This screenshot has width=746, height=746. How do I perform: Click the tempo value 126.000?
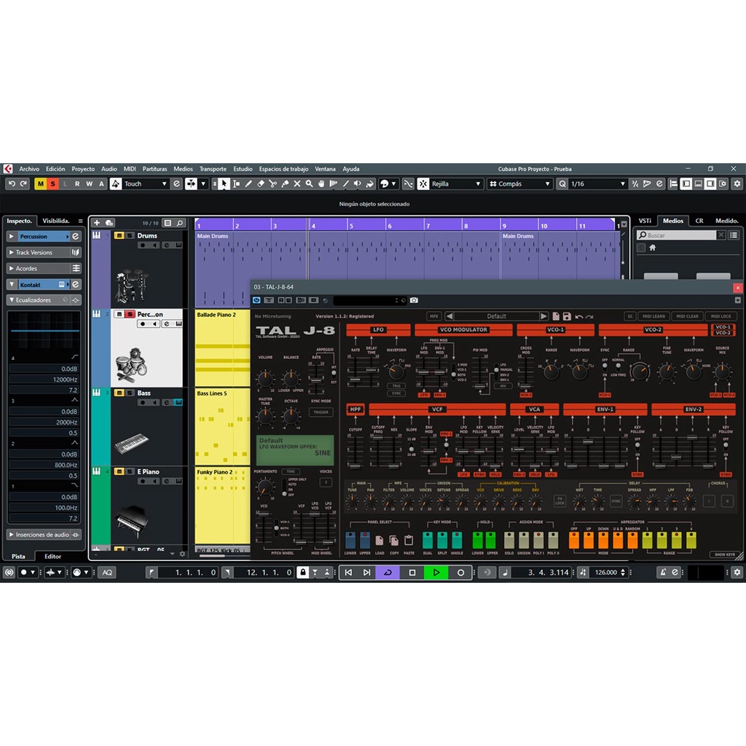(606, 573)
